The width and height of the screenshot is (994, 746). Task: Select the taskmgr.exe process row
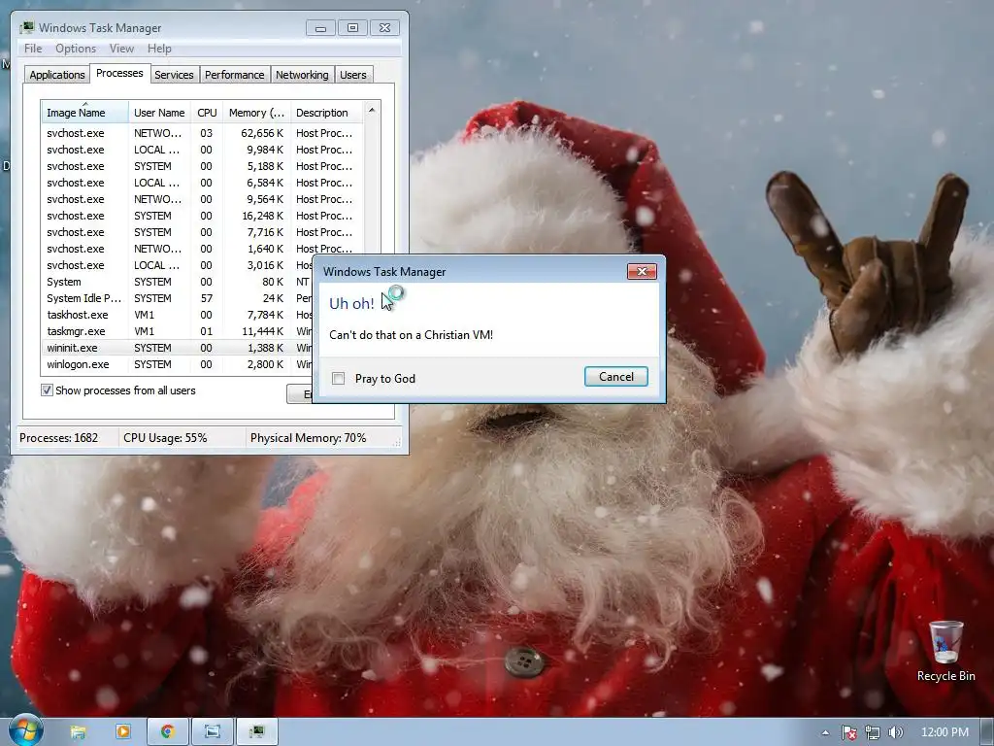pyautogui.click(x=178, y=331)
